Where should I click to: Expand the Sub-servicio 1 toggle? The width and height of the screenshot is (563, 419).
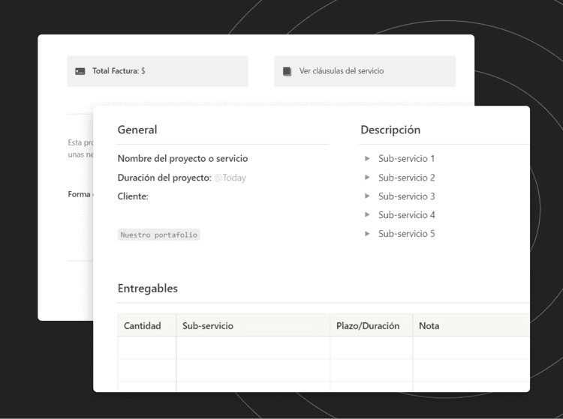click(367, 159)
